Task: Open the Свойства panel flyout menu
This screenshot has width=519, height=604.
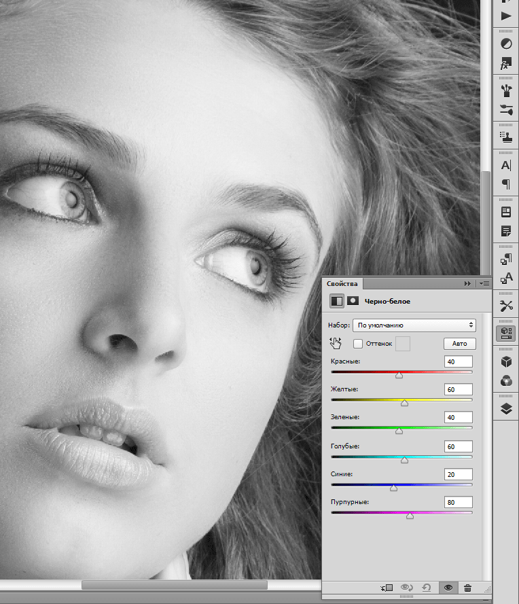Action: (484, 283)
